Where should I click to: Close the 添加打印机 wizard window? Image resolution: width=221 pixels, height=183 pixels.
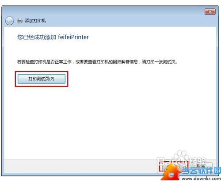210,11
